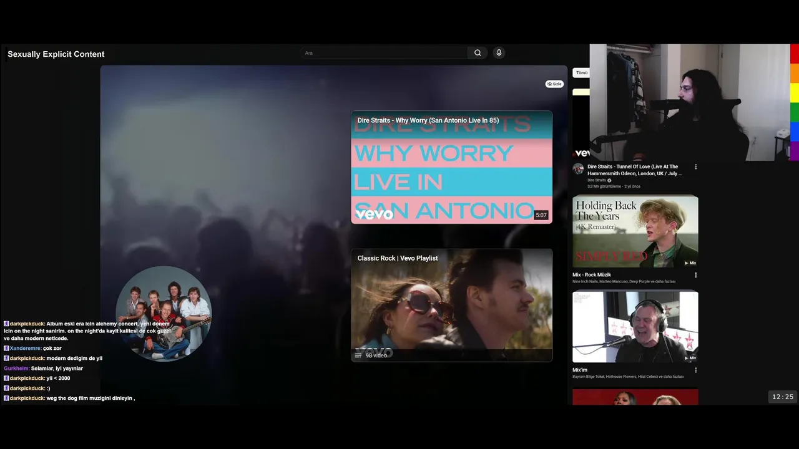Click '3,3 Mn görüntüleme • 2 yıl önce' text
The image size is (799, 449).
(x=614, y=186)
